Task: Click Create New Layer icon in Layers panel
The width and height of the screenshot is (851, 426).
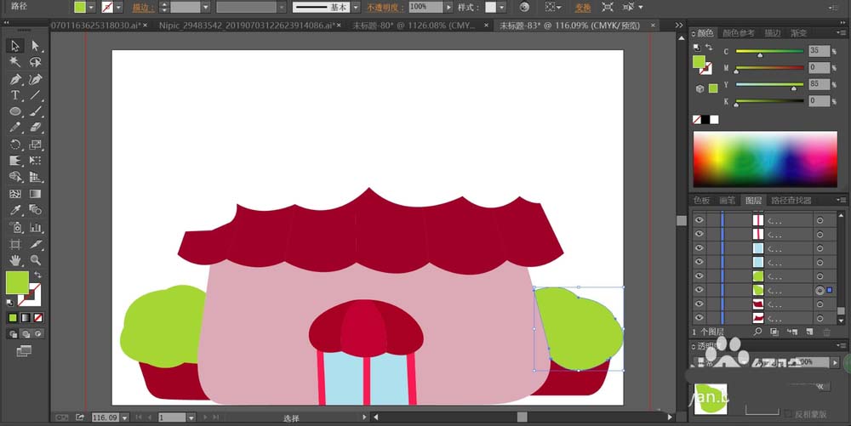Action: [x=809, y=332]
